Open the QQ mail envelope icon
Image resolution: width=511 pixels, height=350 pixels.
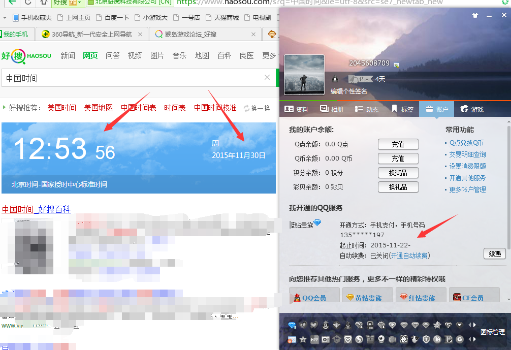point(292,339)
